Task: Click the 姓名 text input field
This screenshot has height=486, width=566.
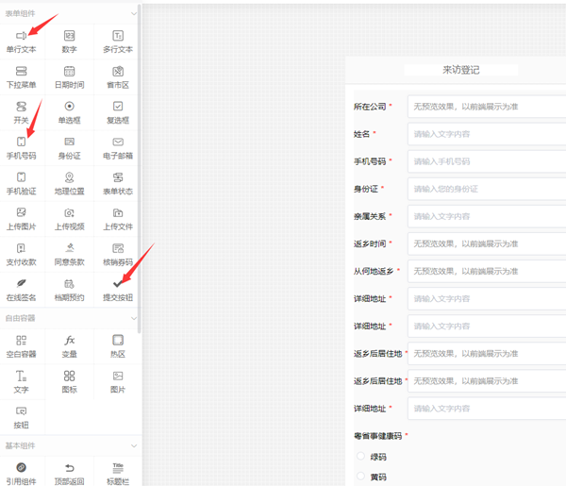Action: (486, 134)
